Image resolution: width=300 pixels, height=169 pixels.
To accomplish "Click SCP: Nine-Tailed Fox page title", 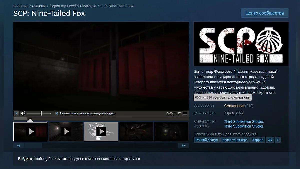I will pyautogui.click(x=49, y=13).
